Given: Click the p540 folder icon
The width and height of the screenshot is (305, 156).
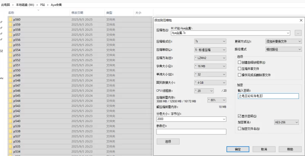Looking at the screenshot, I should [10, 121].
